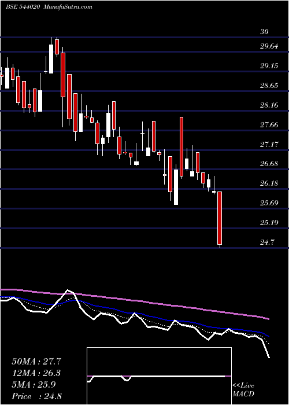This screenshot has height=405, width=289.
Task: Click the 29.15 price axis label
Action: (x=269, y=66)
